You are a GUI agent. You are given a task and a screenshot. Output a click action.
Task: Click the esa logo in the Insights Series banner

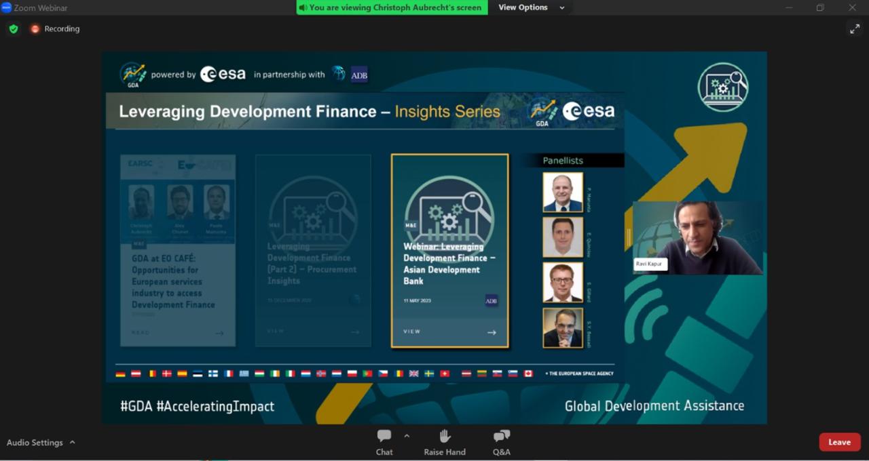[x=589, y=112]
